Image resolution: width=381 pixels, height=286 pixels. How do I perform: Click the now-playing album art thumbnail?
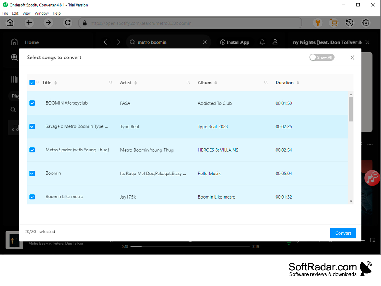tap(14, 240)
